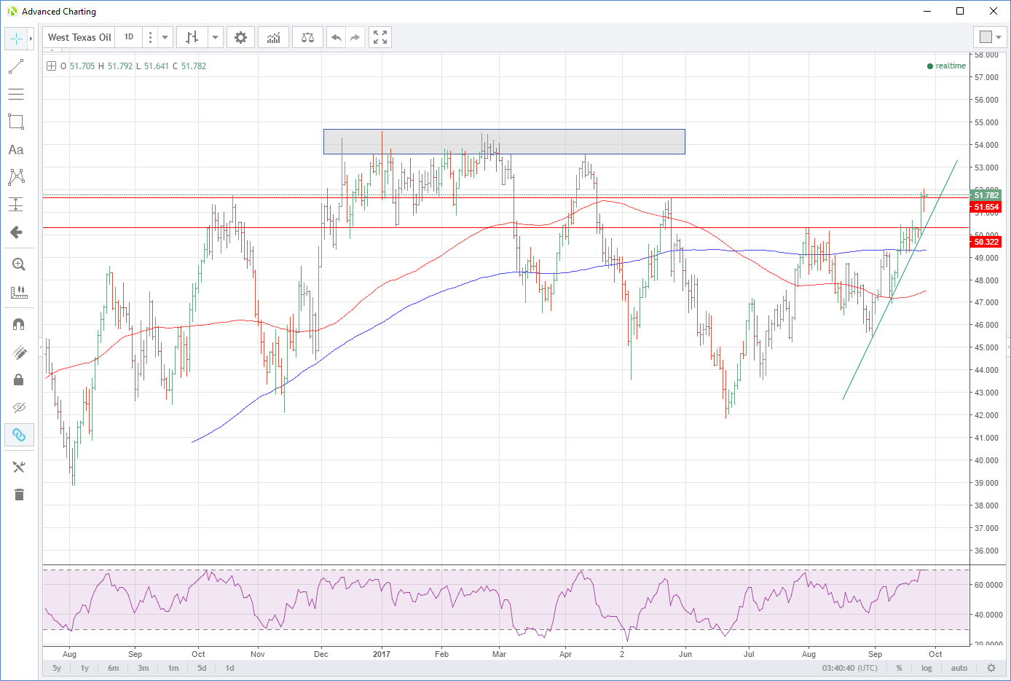Open the compare symbols scales icon
This screenshot has width=1011, height=681.
[x=307, y=37]
